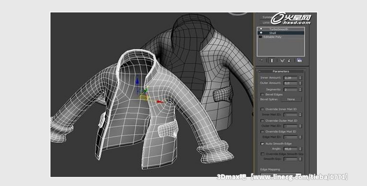Click the Edge Mat ID spinner

pyautogui.click(x=300, y=137)
